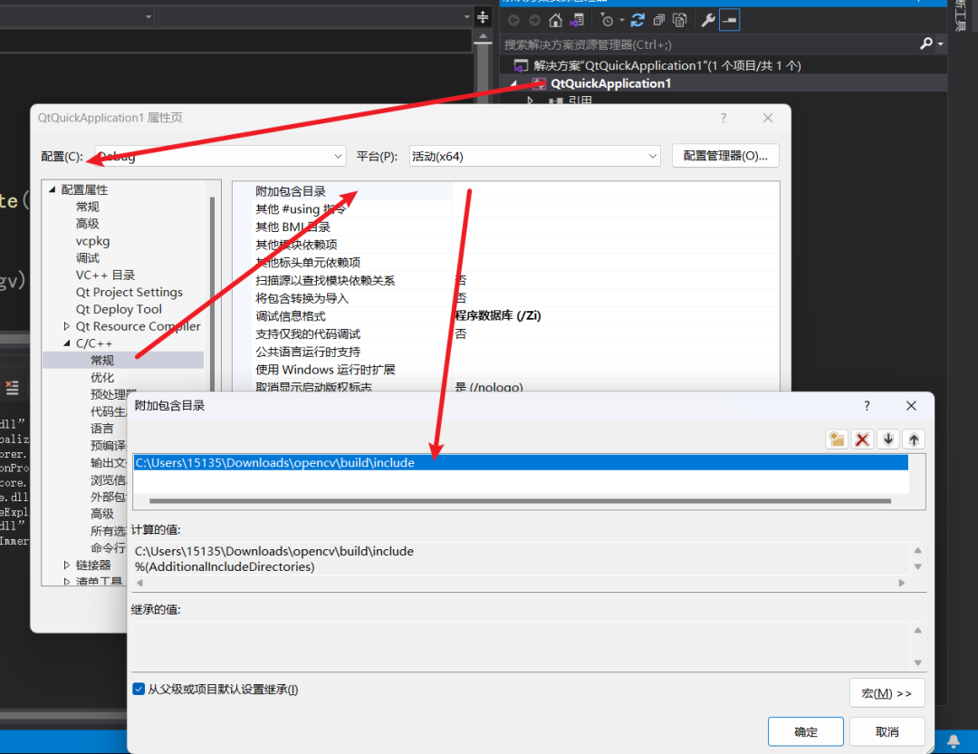
Task: Click the Solution Explorer search box
Action: click(706, 43)
